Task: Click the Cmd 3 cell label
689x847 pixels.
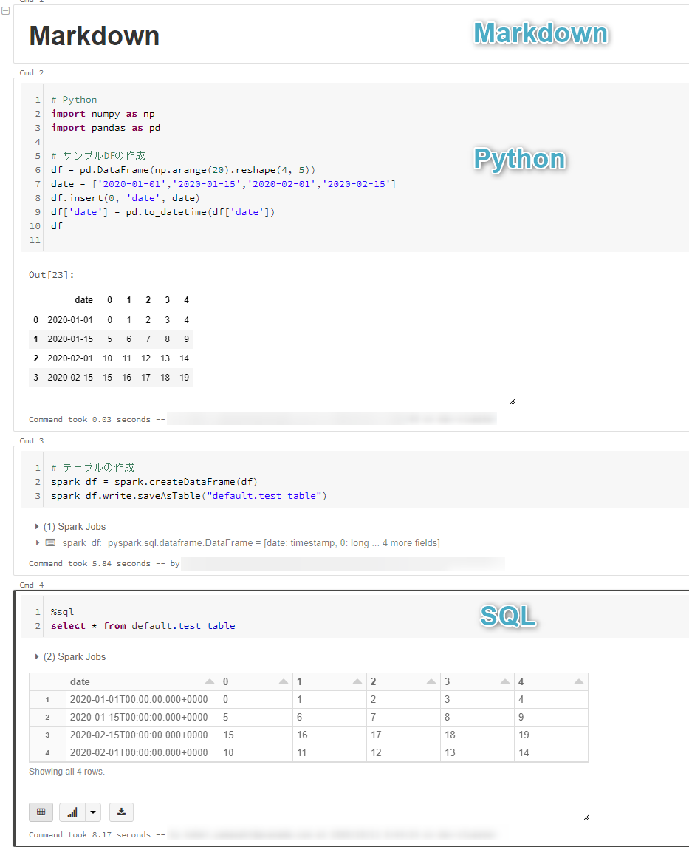Action: pos(32,441)
